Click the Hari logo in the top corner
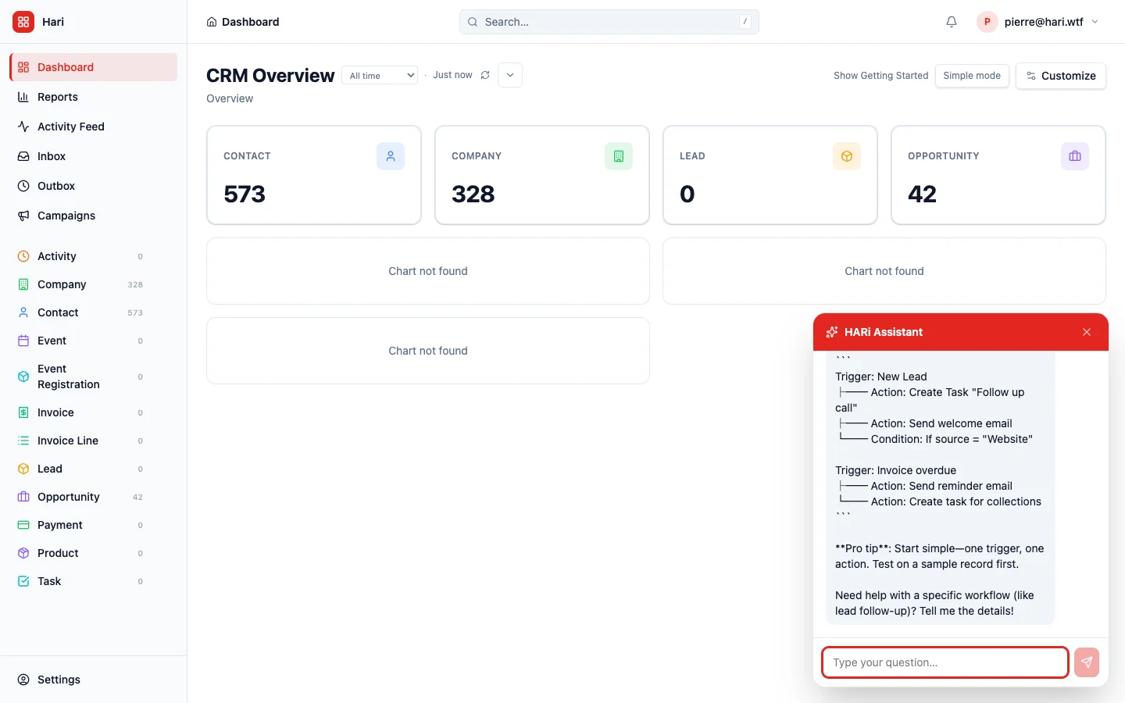Viewport: 1125px width, 703px height. click(x=23, y=22)
